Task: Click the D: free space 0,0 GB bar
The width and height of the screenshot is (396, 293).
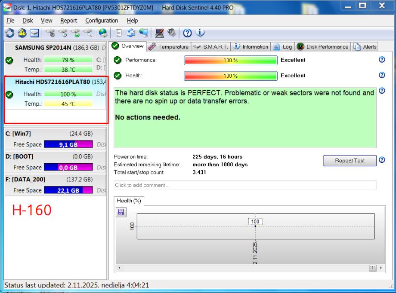Action: [68, 167]
